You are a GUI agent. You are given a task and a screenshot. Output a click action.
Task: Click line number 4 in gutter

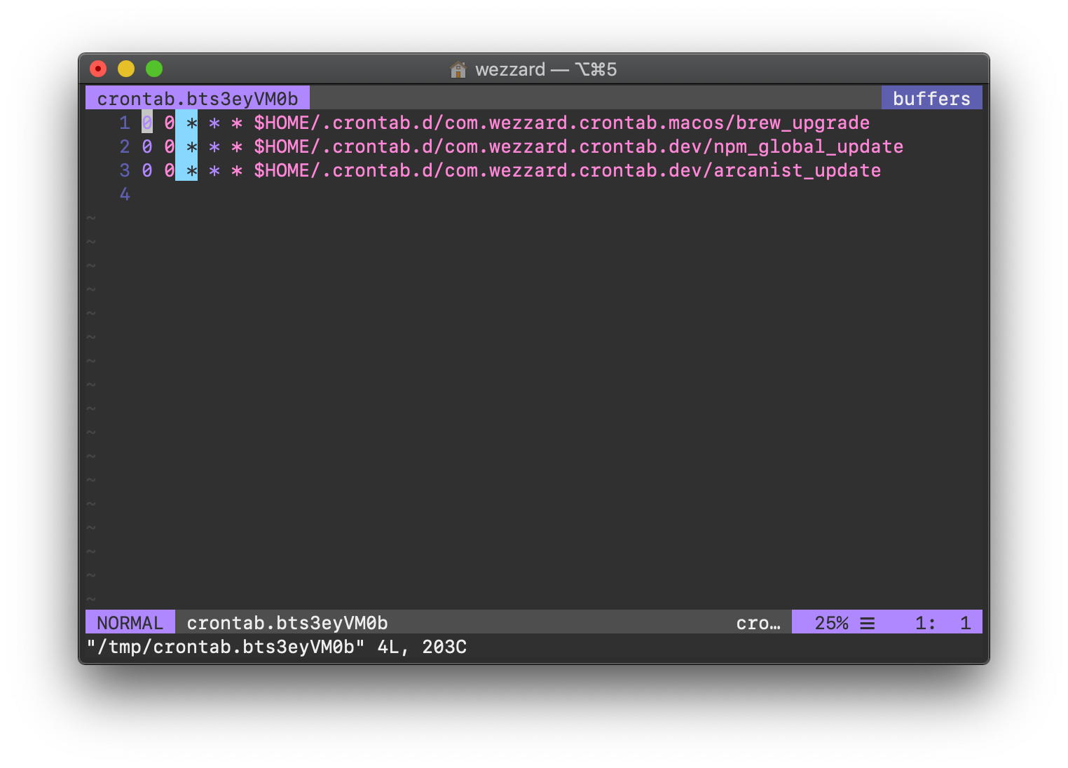(x=125, y=195)
